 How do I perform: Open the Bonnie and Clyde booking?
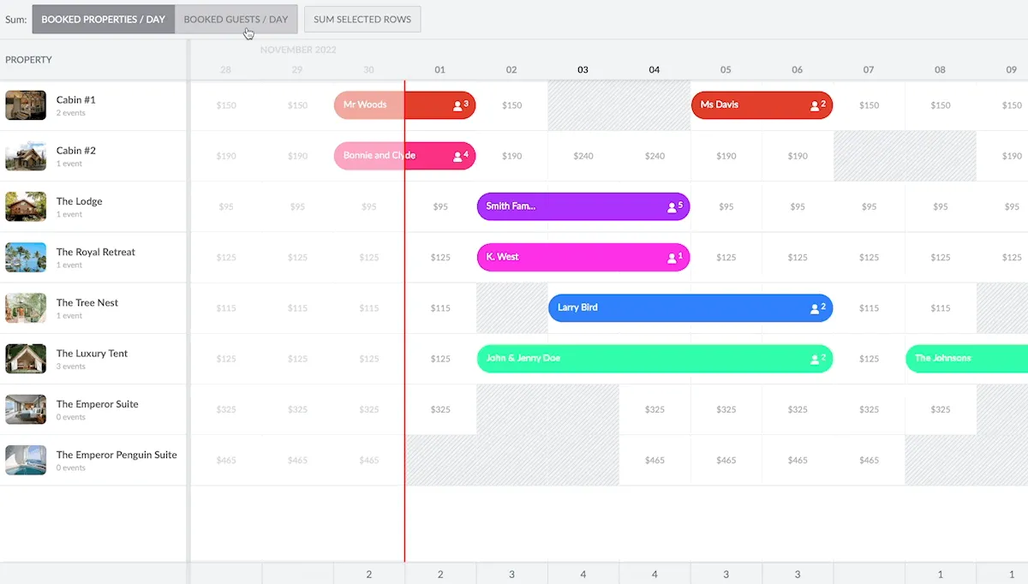[x=405, y=156]
